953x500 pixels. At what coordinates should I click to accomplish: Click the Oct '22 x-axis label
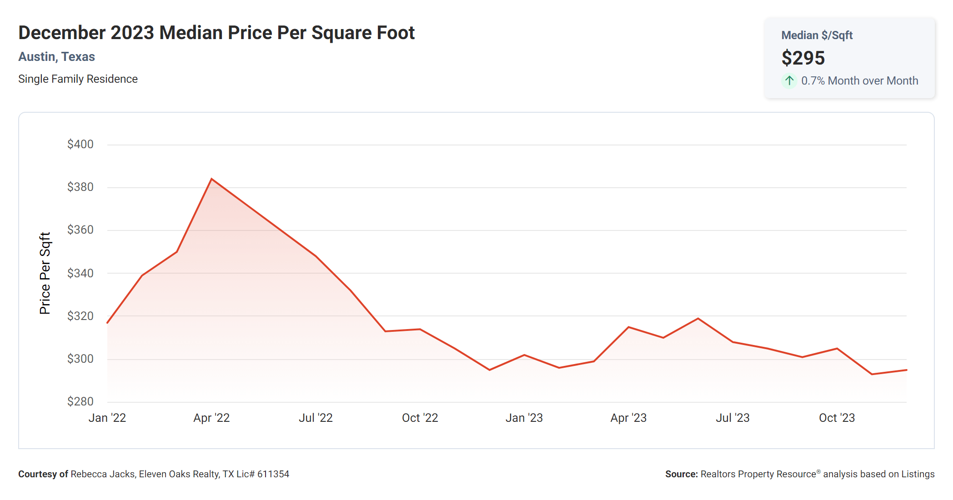point(420,418)
